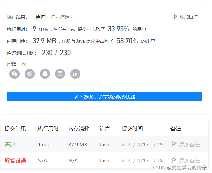Image resolution: width=212 pixels, height=173 pixels.
Task: Add note via top 添加备注 link
Action: [189, 17]
